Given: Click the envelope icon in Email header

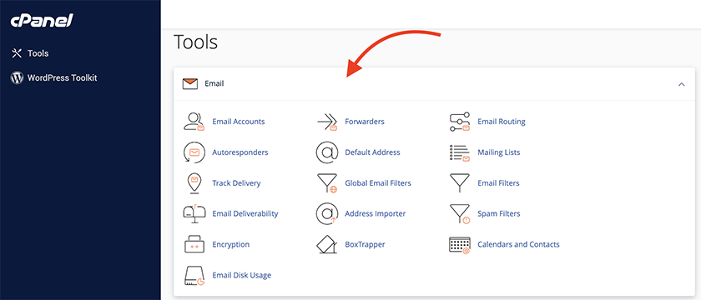Looking at the screenshot, I should pos(190,83).
